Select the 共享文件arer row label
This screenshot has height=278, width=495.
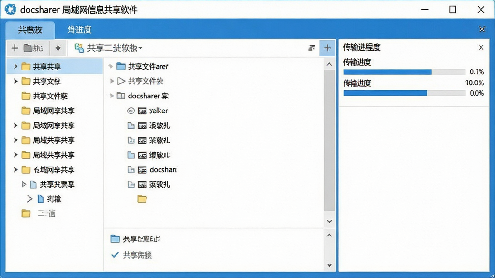point(148,66)
